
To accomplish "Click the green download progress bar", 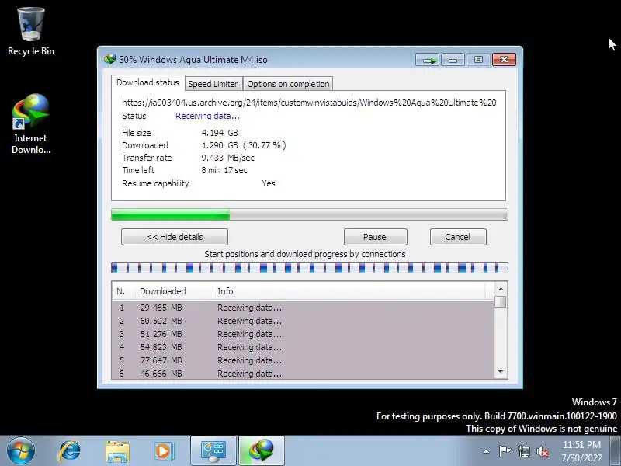I will 309,215.
